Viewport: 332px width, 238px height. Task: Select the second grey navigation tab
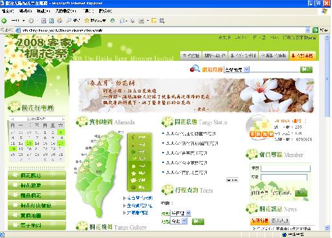coord(215,56)
